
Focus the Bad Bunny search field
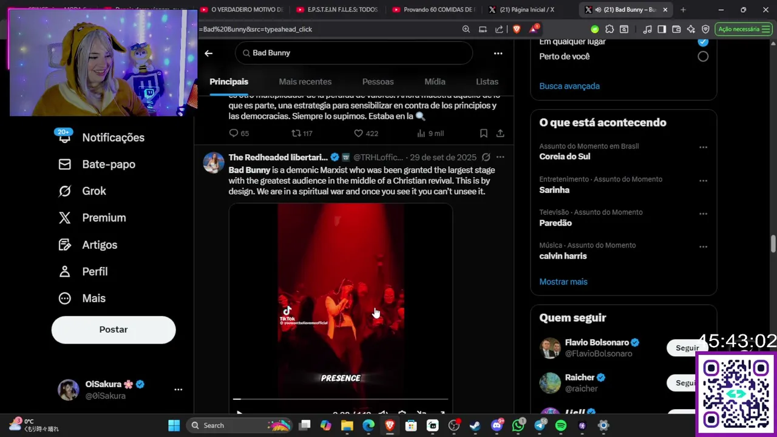coord(353,53)
